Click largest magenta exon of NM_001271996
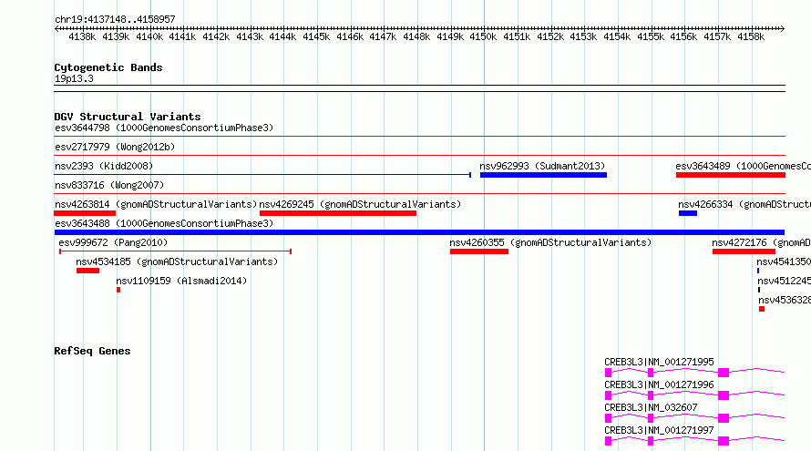This screenshot has height=451, width=811. click(724, 395)
